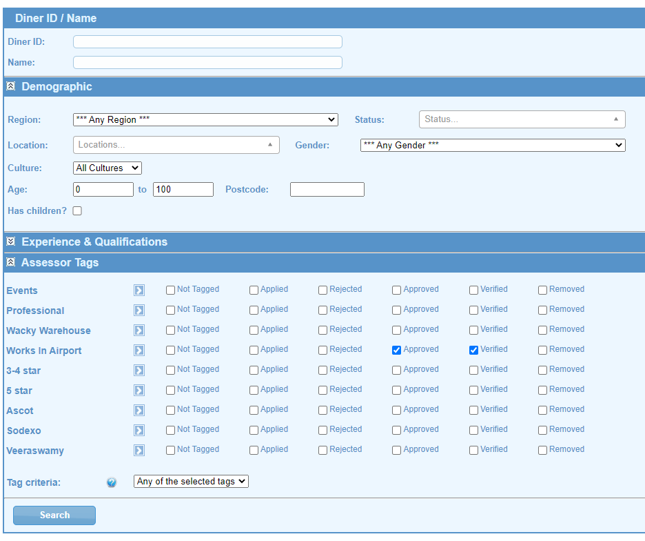Click the Diner ID input field
Image resolution: width=645 pixels, height=541 pixels.
[207, 42]
